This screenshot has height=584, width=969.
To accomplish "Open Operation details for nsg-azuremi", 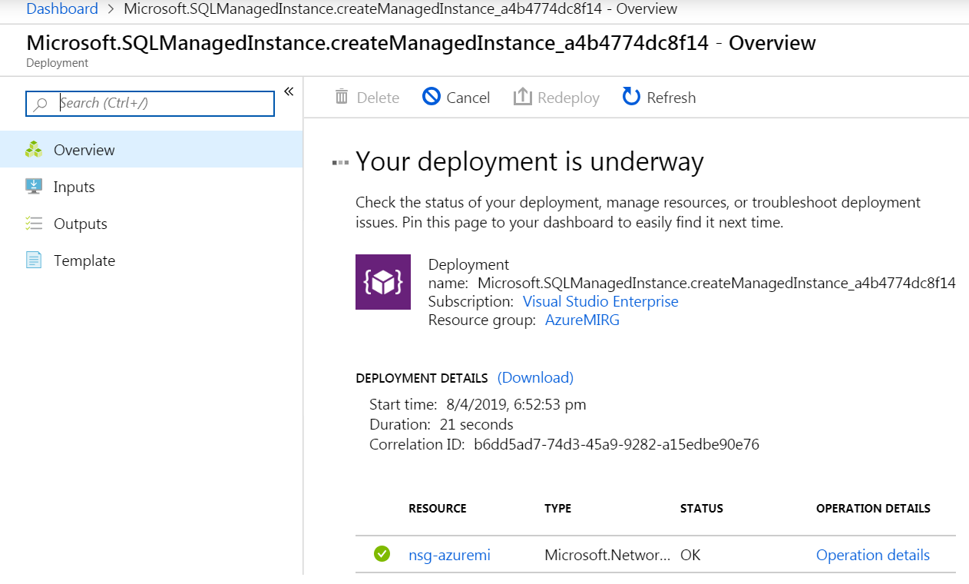I will pyautogui.click(x=873, y=555).
